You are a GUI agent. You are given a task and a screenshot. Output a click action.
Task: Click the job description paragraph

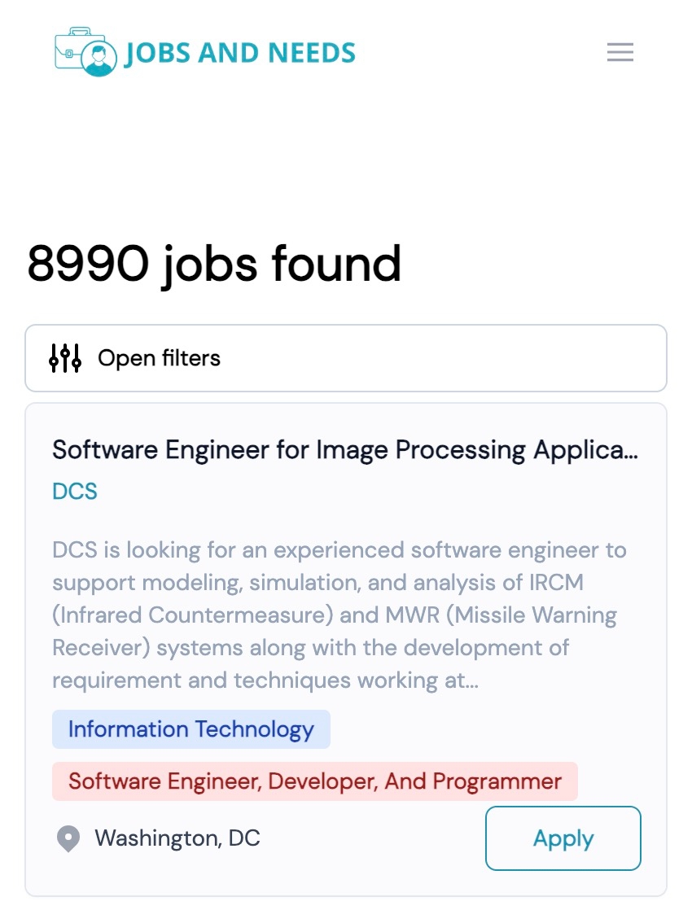(x=340, y=615)
